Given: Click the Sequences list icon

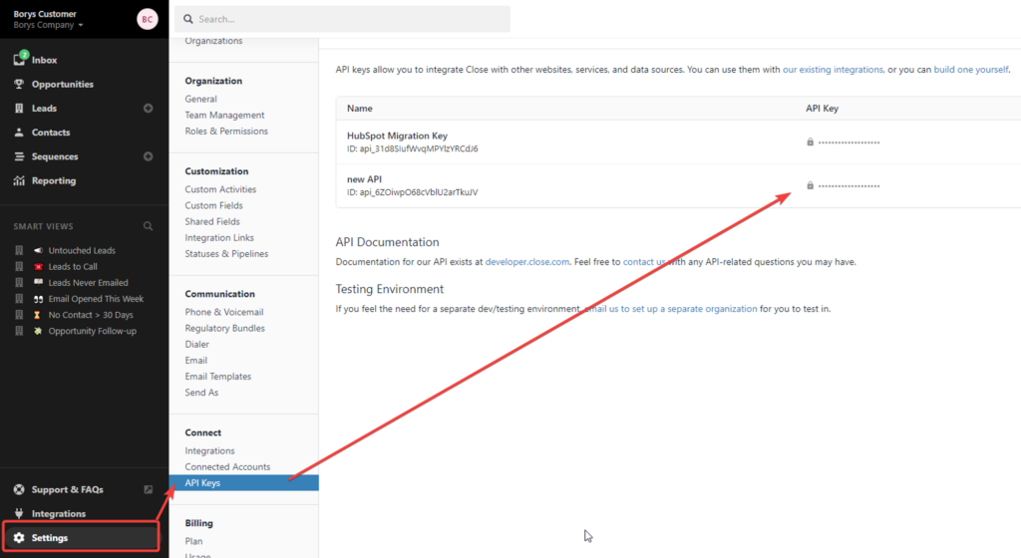Looking at the screenshot, I should (19, 156).
